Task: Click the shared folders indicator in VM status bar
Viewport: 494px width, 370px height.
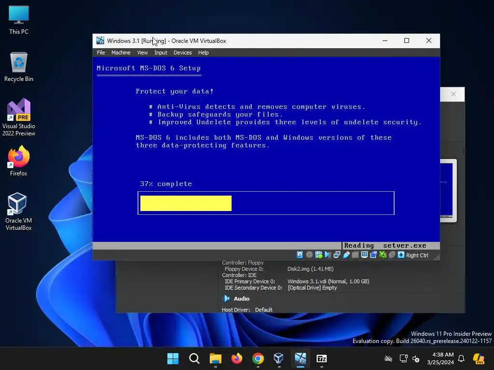Action: [355, 255]
